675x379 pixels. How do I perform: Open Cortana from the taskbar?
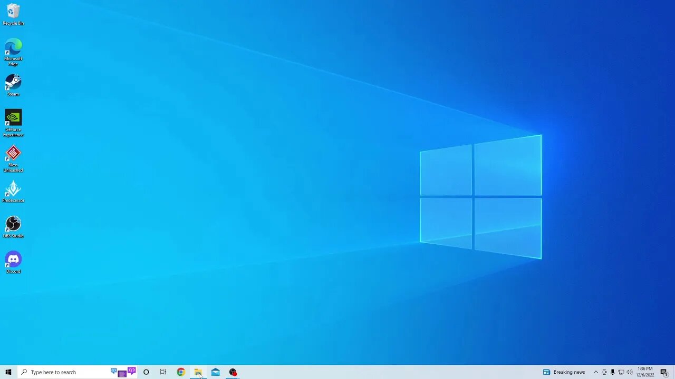(x=146, y=372)
